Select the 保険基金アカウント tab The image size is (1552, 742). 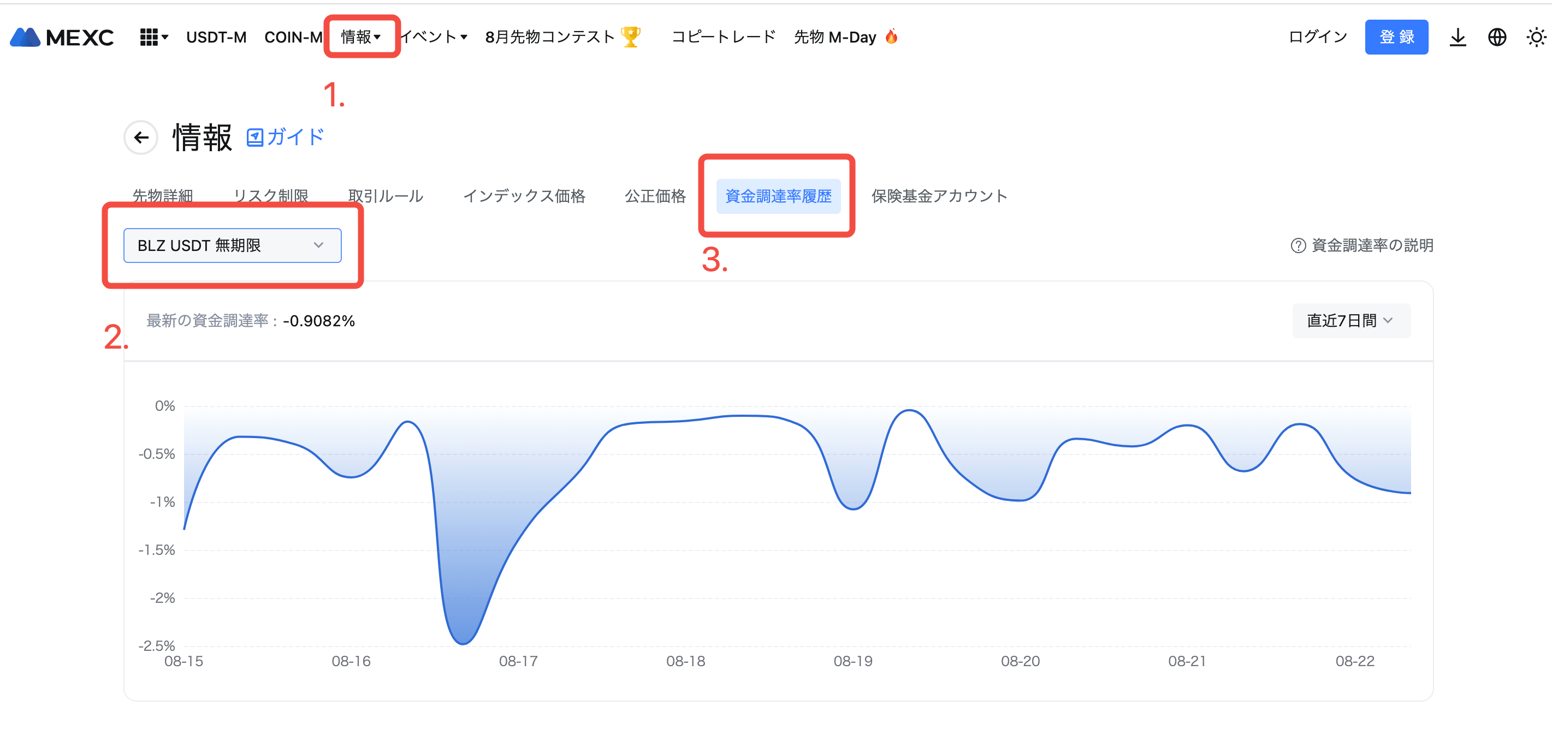tap(939, 196)
